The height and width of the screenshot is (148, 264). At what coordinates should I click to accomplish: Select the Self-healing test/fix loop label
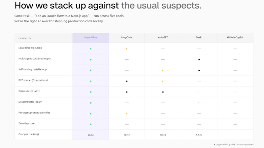coord(32,69)
